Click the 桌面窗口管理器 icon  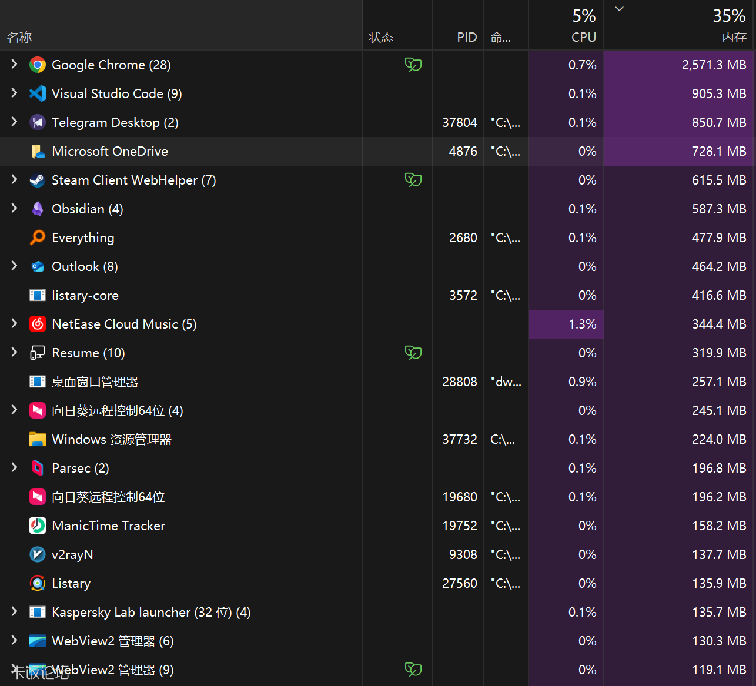click(38, 382)
